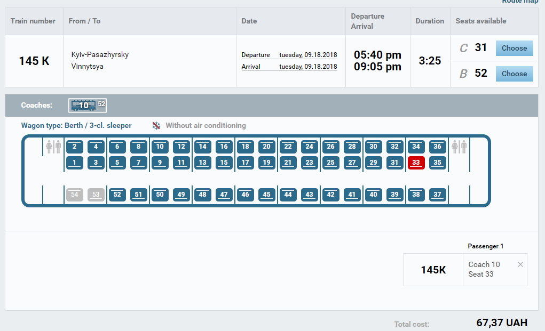Click the no air conditioning snowflake icon

coord(156,126)
